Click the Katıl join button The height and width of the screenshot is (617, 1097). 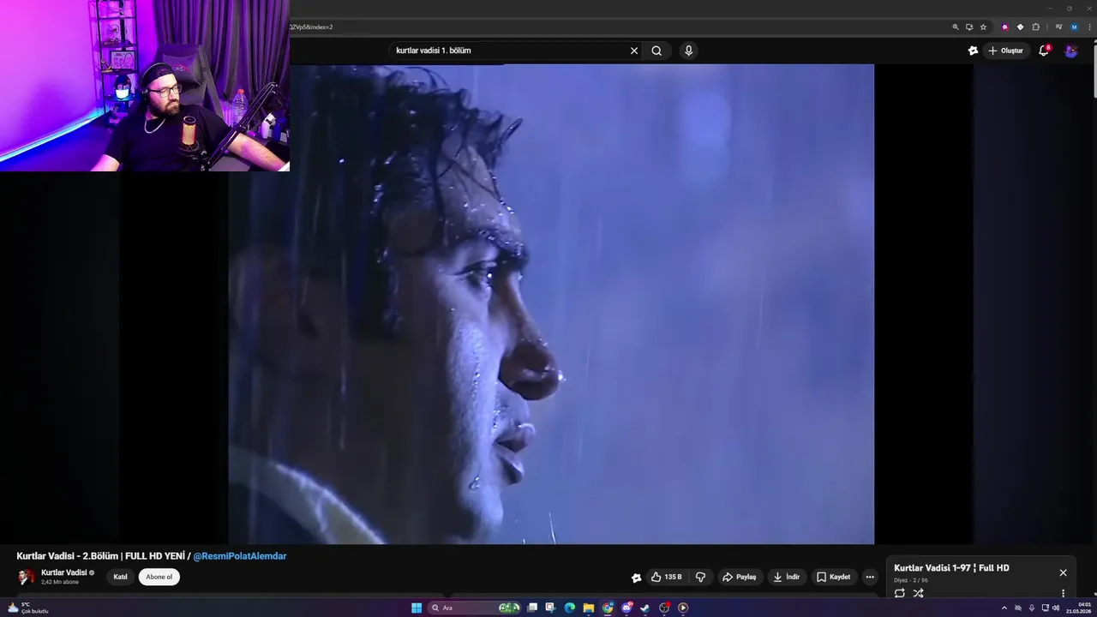tap(121, 577)
